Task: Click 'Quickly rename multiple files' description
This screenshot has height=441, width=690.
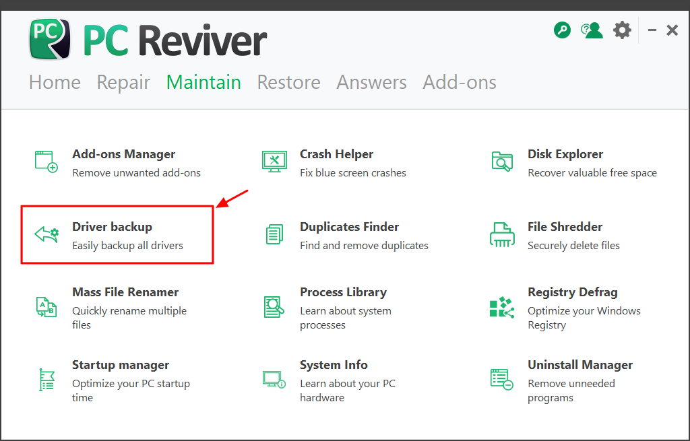Action: tap(129, 318)
